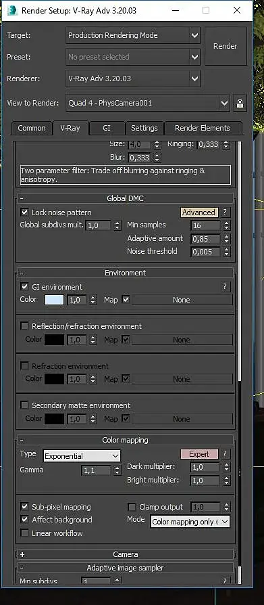Enable Linear workflow checkbox
Screen dimensions: 264x605
[x=24, y=533]
